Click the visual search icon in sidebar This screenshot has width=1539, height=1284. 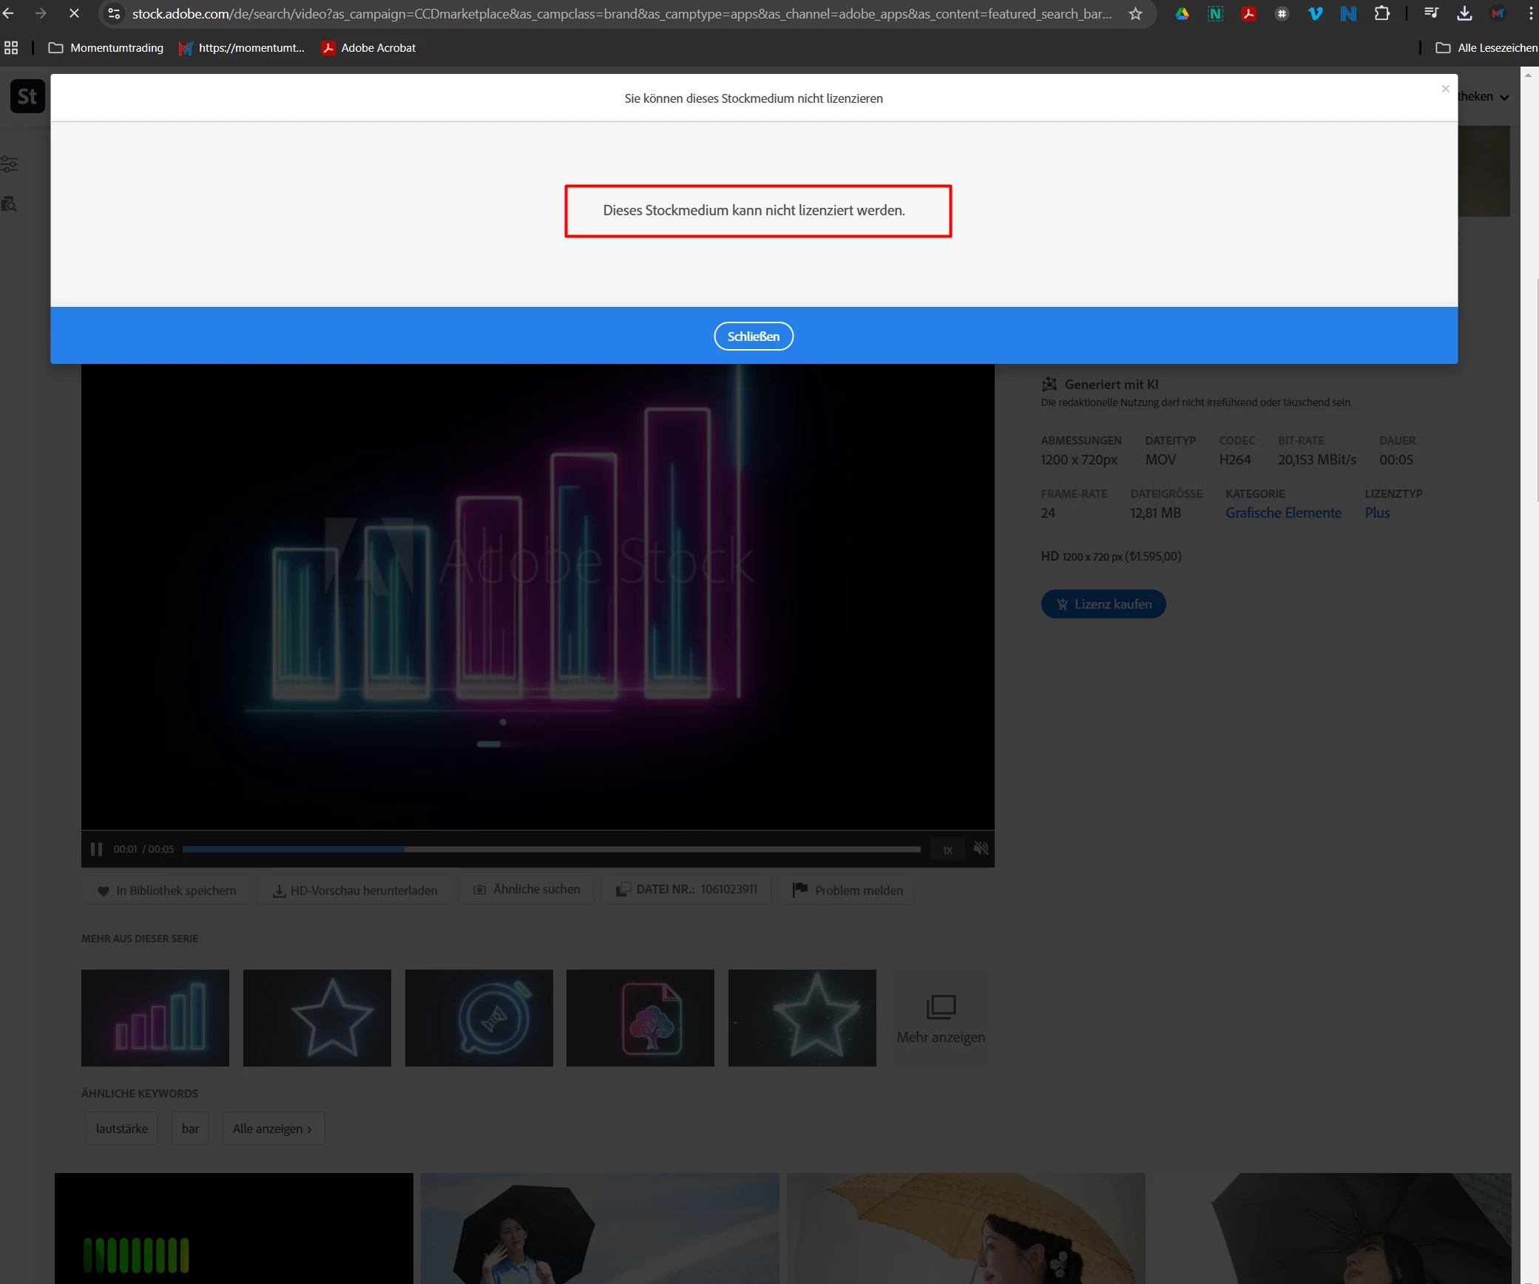9,204
